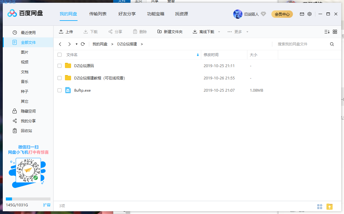Open the 找资源 tab

(182, 14)
